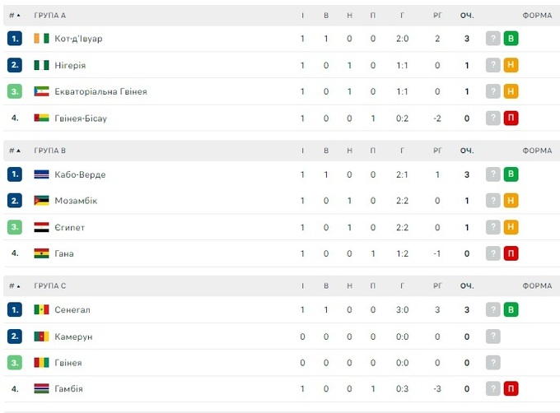Open the Екваторіальна Гвінея team link
Image resolution: width=560 pixels, height=413 pixels.
coord(100,91)
